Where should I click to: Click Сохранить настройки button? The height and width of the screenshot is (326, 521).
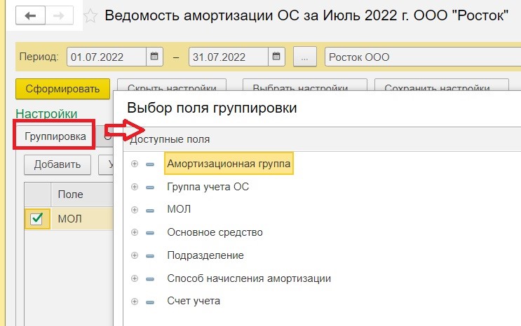[442, 85]
